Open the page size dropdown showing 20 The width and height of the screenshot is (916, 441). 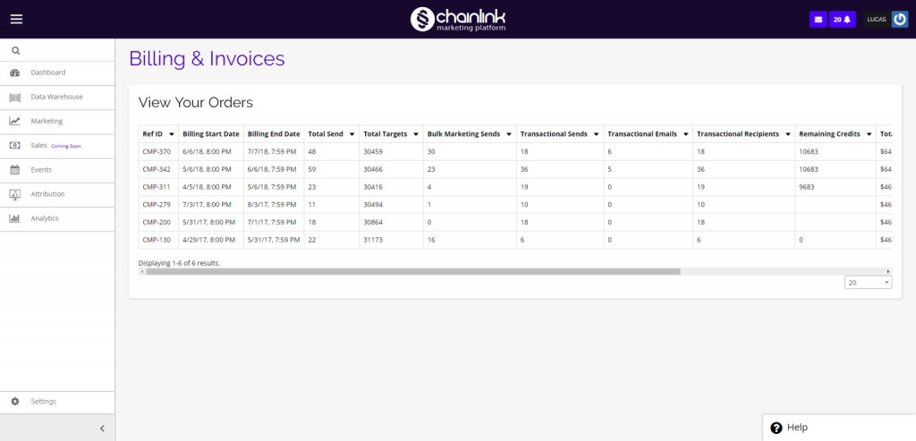click(x=868, y=283)
